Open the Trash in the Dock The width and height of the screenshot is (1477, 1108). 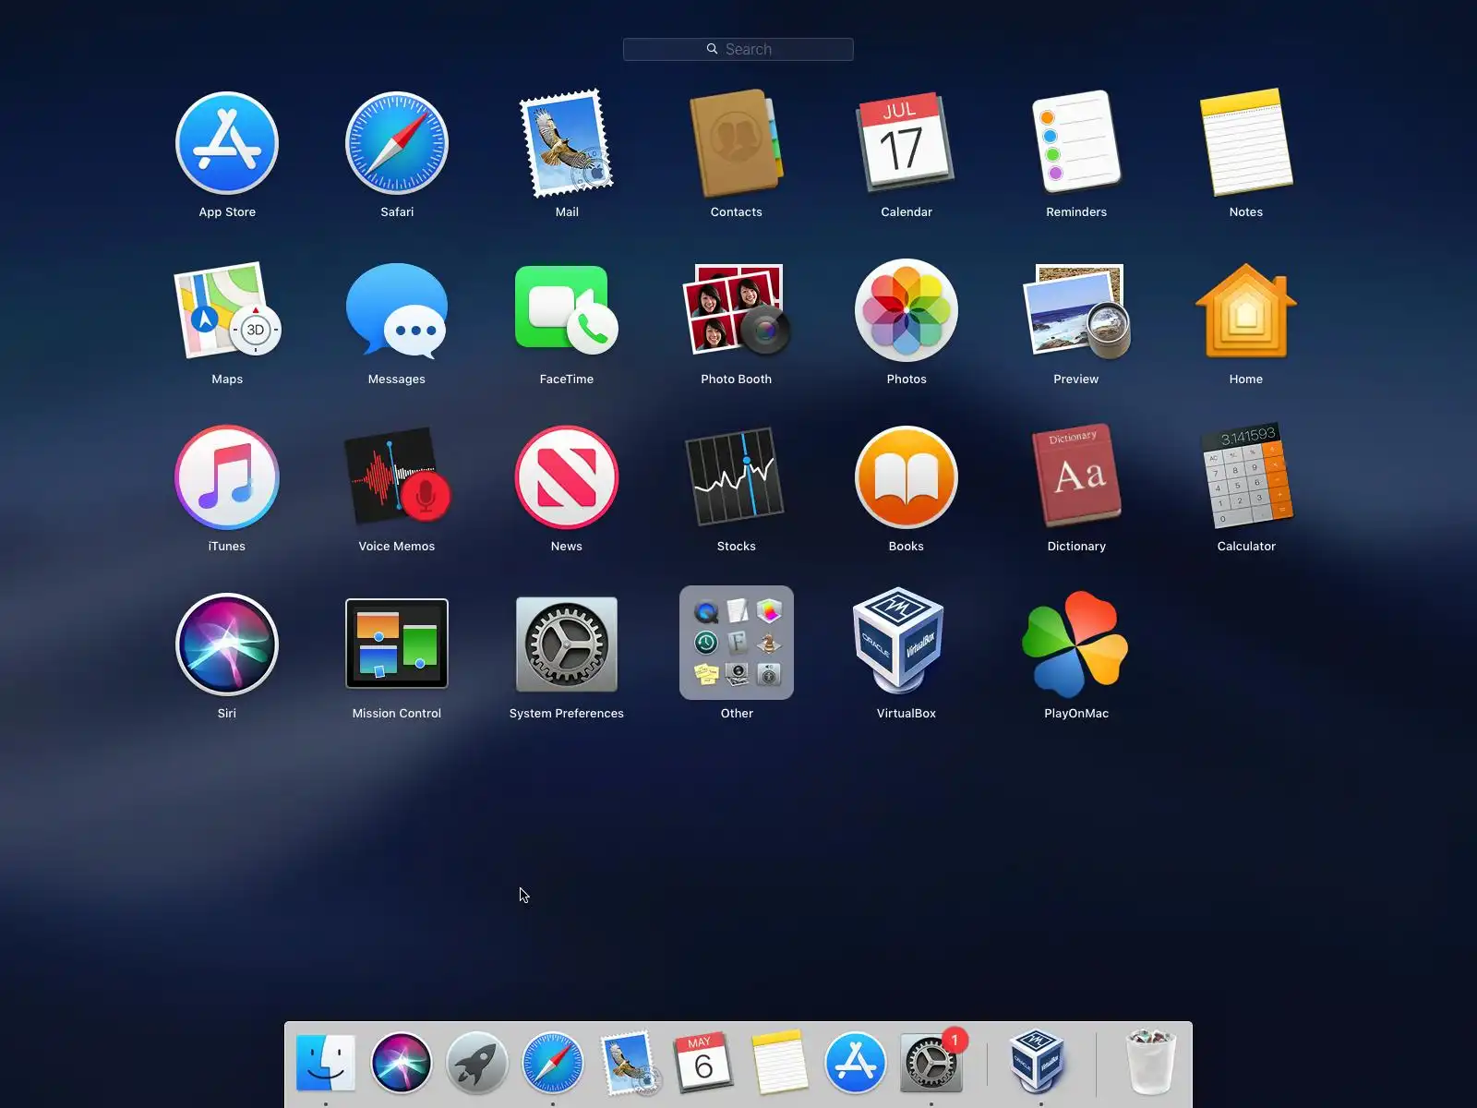[1151, 1063]
